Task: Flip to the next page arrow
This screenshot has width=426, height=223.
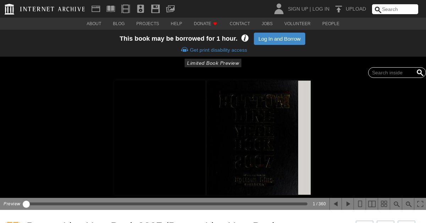Action: [x=348, y=204]
